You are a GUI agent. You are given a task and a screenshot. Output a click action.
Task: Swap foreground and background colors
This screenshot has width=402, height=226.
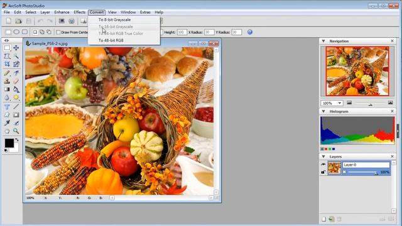[x=17, y=140]
